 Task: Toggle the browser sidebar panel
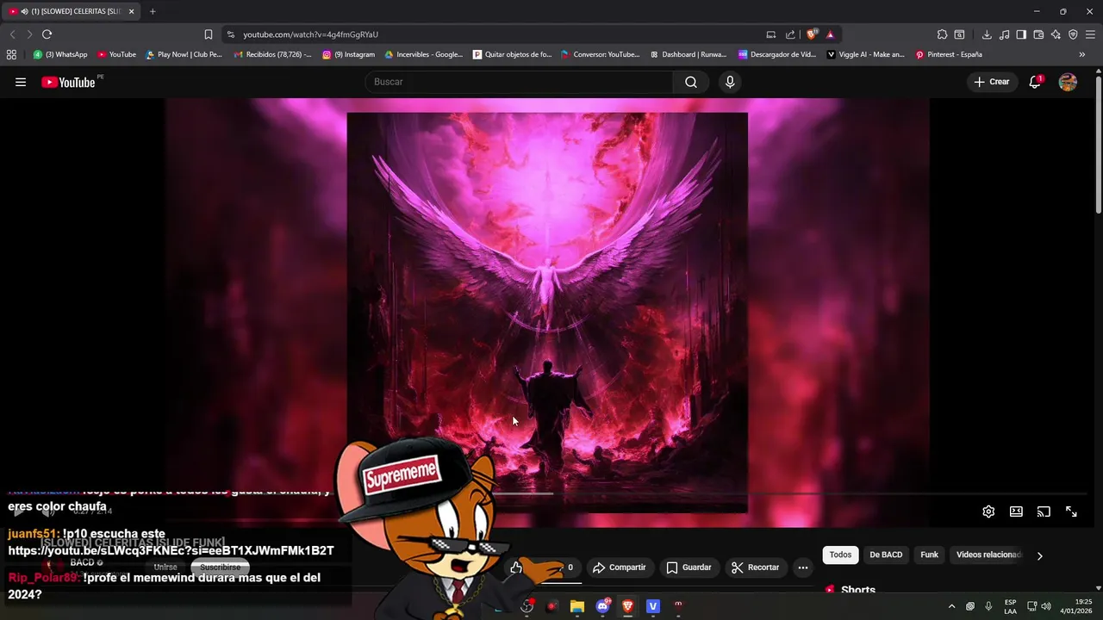click(x=1021, y=34)
